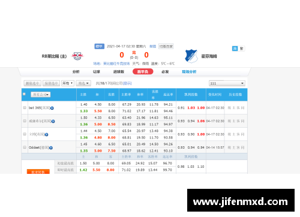Open the 所有 dropdown selector
This screenshot has width=300, height=217.
click(68, 83)
